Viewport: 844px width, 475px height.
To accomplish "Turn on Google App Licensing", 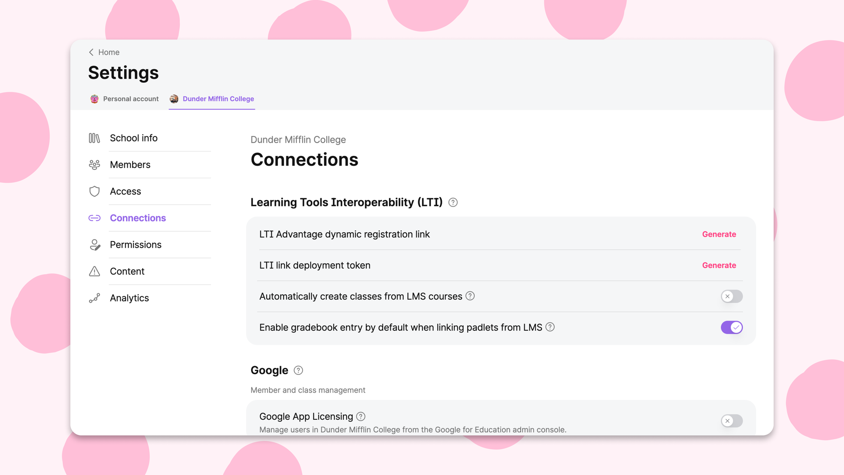I will 731,421.
